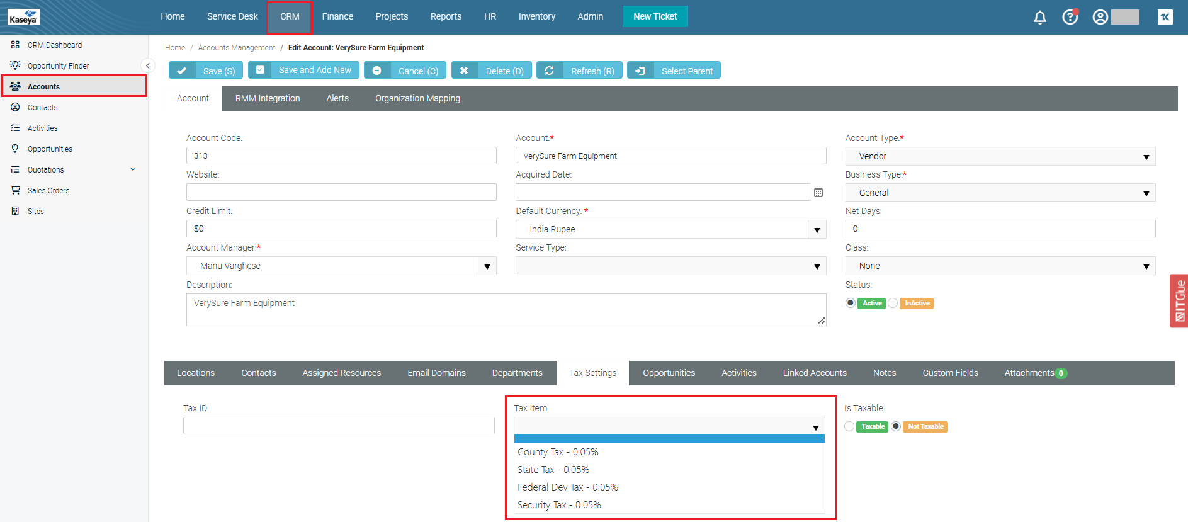Open the notifications bell icon
The image size is (1188, 522).
(x=1039, y=17)
